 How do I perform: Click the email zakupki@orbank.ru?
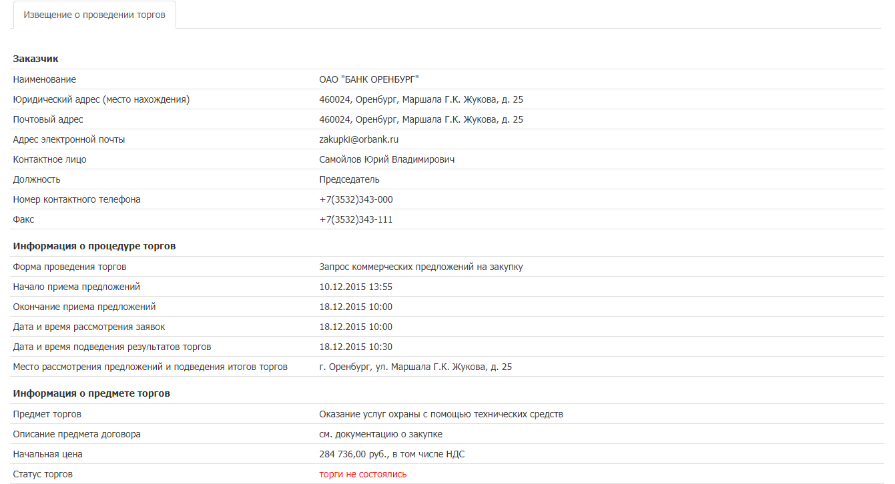coord(359,139)
